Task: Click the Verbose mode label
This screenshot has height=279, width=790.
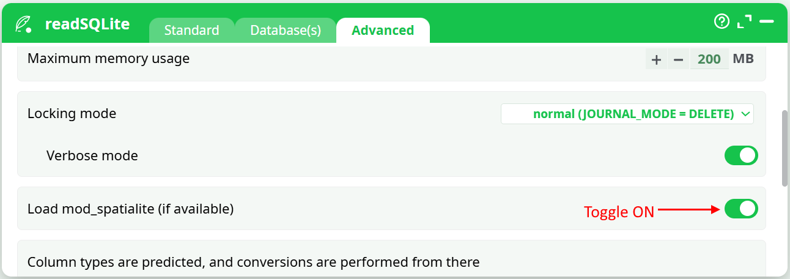Action: click(x=92, y=156)
